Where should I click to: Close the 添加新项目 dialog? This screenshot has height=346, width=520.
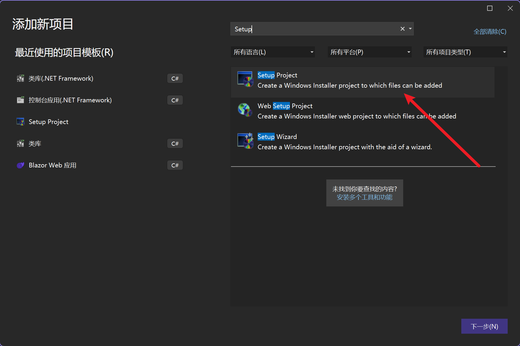point(510,8)
